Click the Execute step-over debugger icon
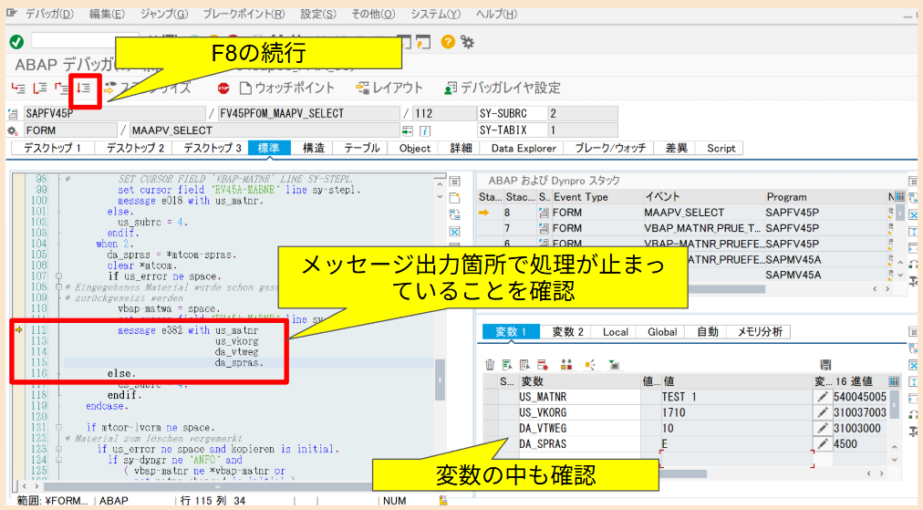Screen dimensions: 923x510 (x=40, y=88)
